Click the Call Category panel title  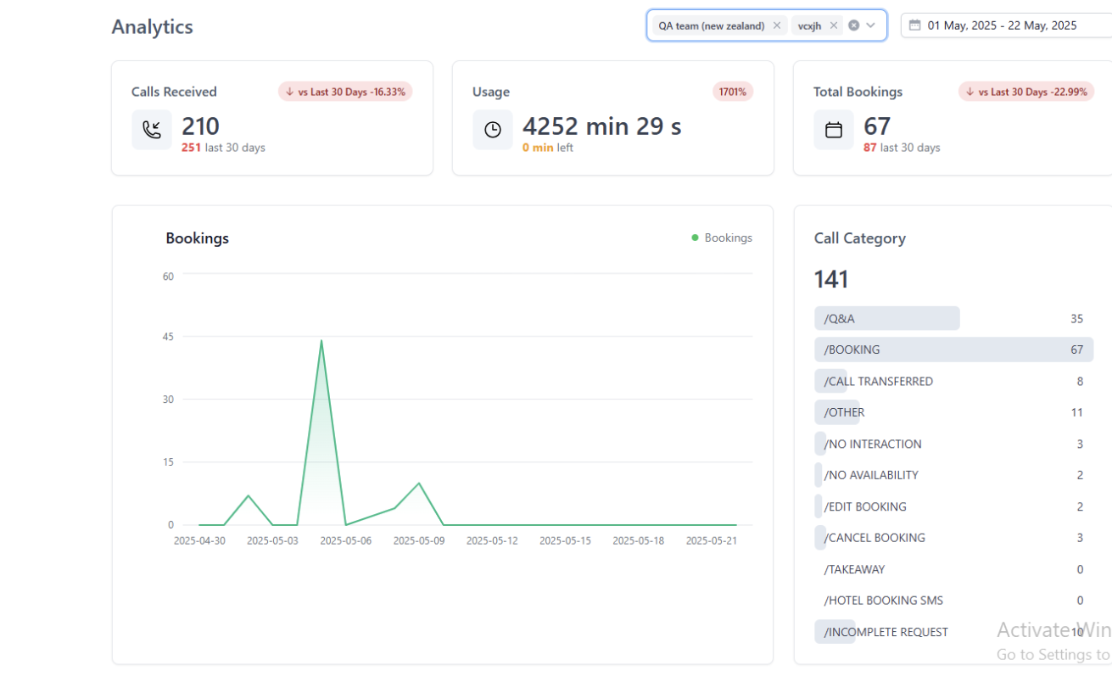point(860,238)
